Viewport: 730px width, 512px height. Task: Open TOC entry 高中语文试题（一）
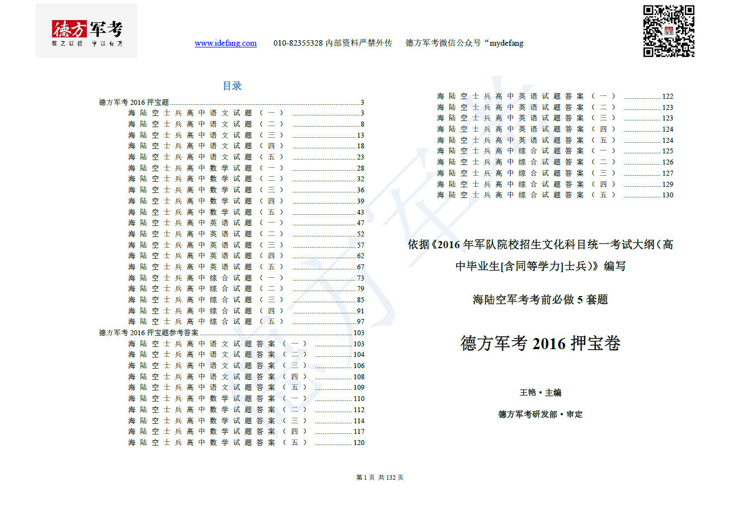pyautogui.click(x=246, y=113)
